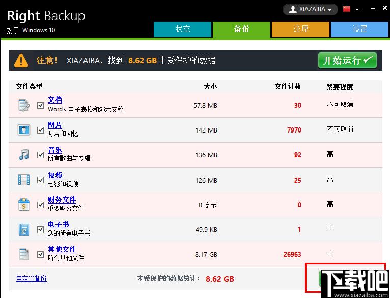Click the Documents (文档) file type icon

pos(24,105)
